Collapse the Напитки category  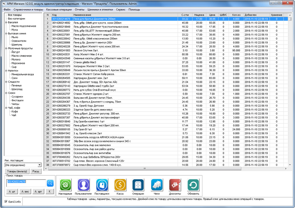coord(6,70)
